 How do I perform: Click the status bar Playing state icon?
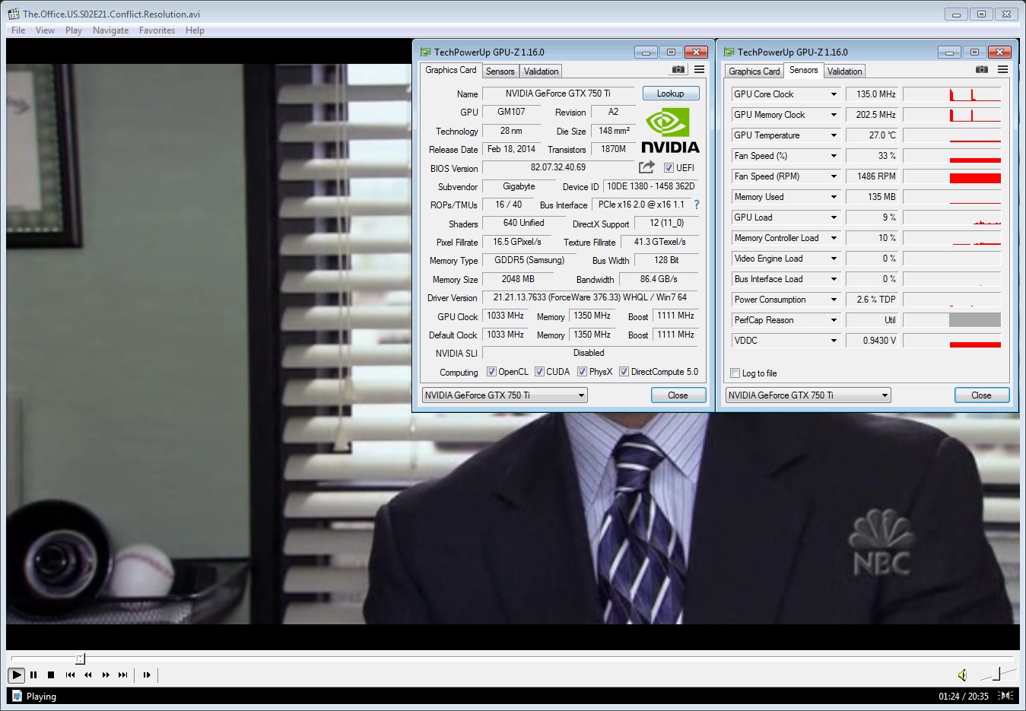[16, 696]
